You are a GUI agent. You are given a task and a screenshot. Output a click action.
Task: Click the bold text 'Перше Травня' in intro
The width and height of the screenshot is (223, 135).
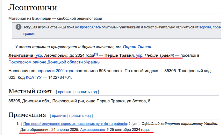click(x=119, y=55)
